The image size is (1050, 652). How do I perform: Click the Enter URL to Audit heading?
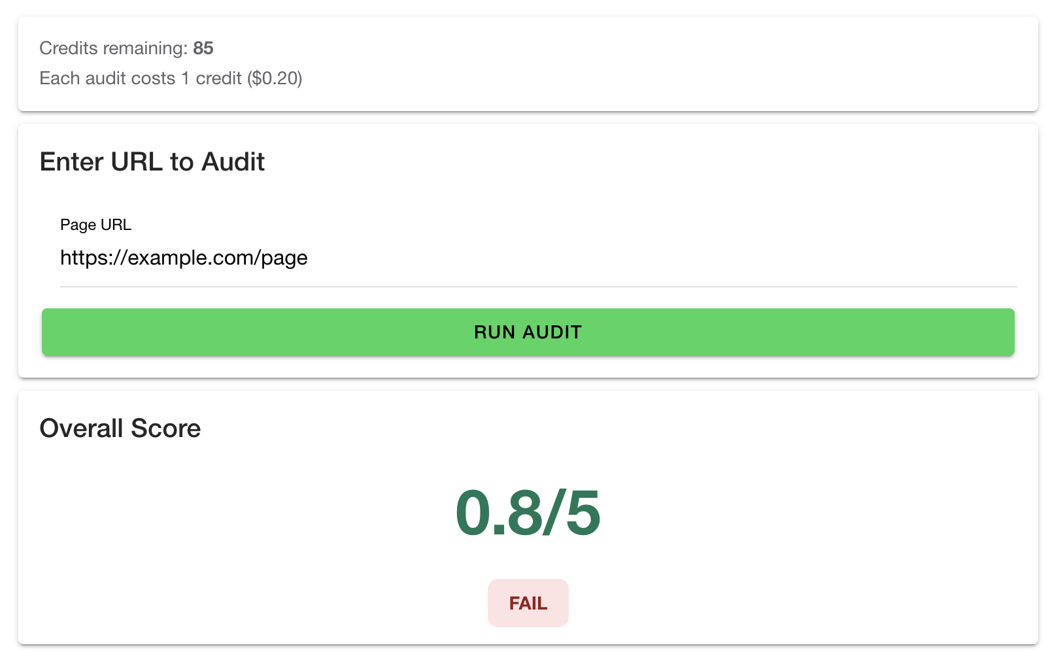pyautogui.click(x=152, y=162)
